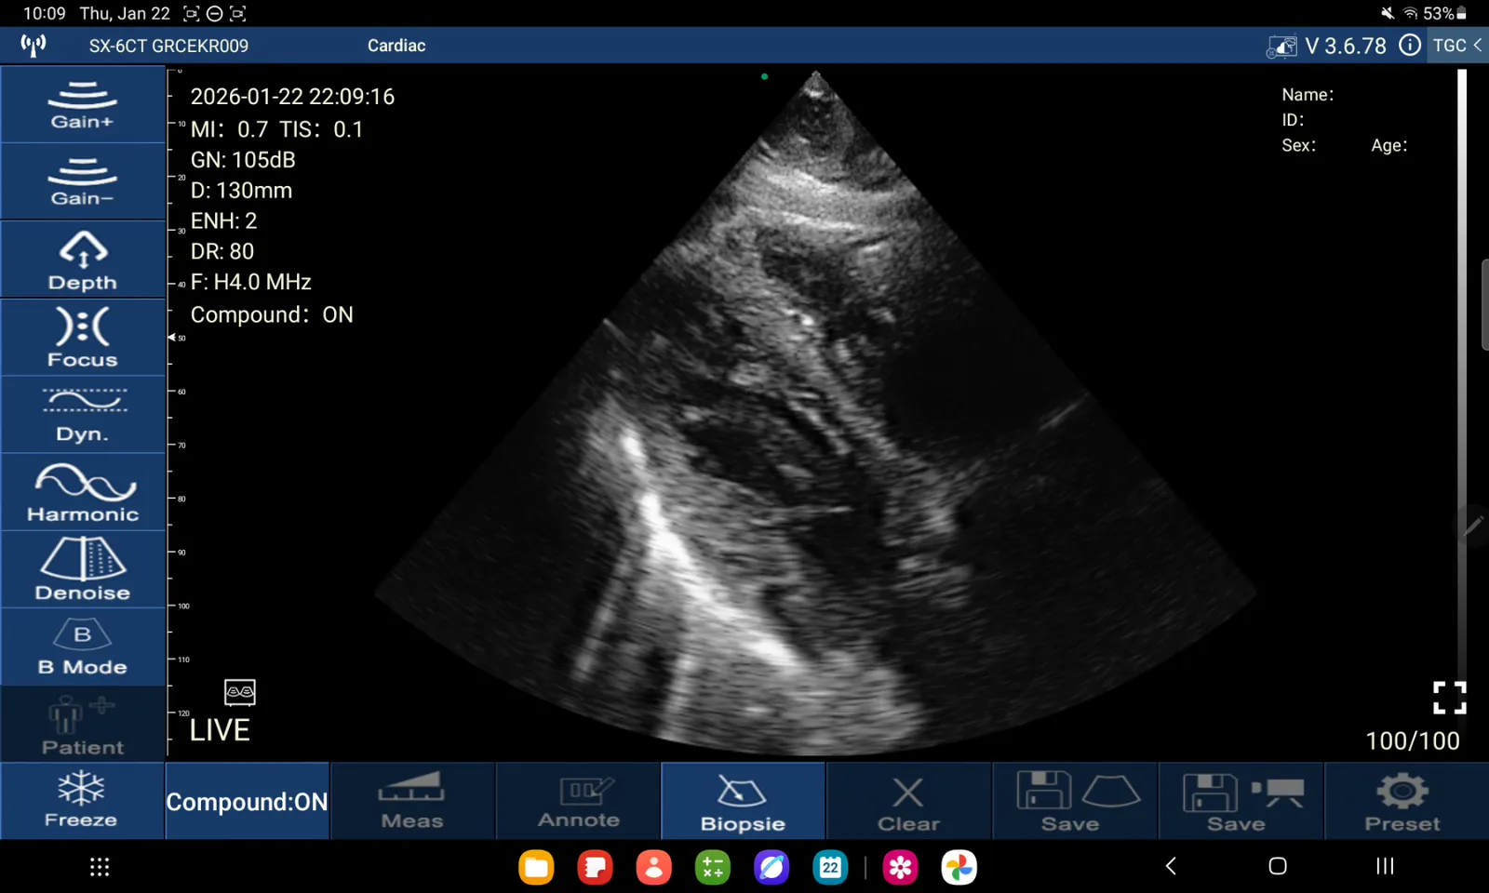Switch to B Mode
Viewport: 1489px width, 893px height.
83,647
